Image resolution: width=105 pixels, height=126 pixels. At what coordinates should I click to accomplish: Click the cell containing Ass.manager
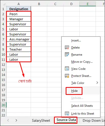coord(19,39)
